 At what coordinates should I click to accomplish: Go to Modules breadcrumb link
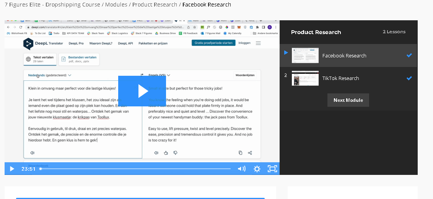(116, 5)
